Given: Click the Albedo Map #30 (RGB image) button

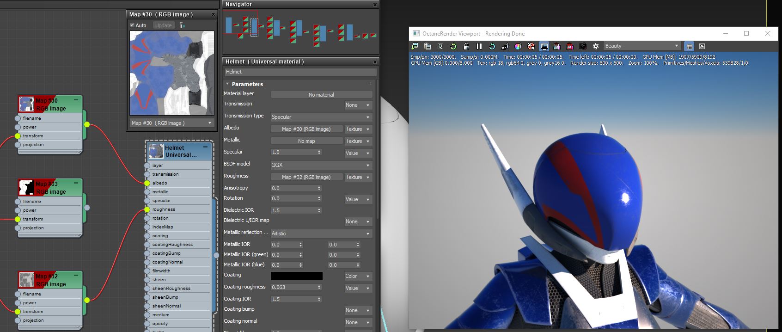Looking at the screenshot, I should (x=306, y=129).
